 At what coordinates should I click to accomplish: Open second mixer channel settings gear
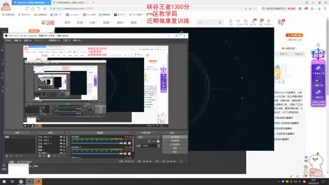130,154
